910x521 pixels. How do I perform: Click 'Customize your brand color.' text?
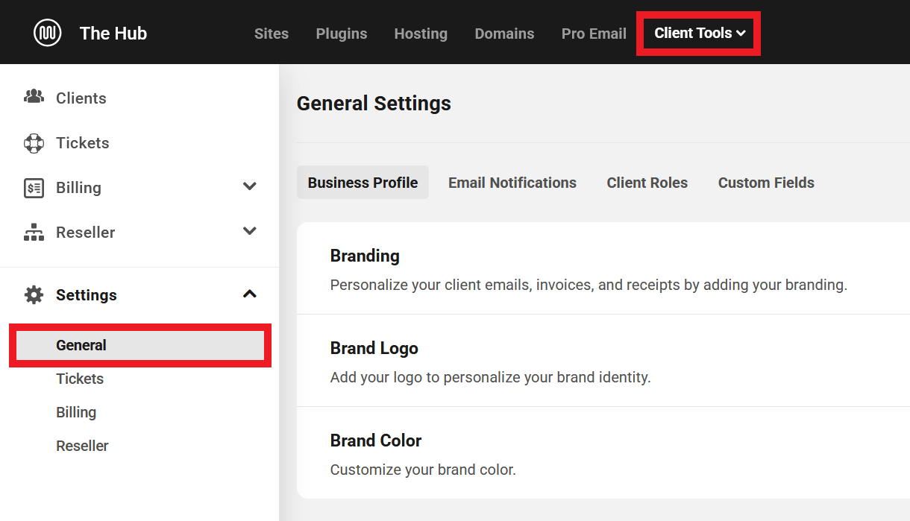tap(423, 470)
